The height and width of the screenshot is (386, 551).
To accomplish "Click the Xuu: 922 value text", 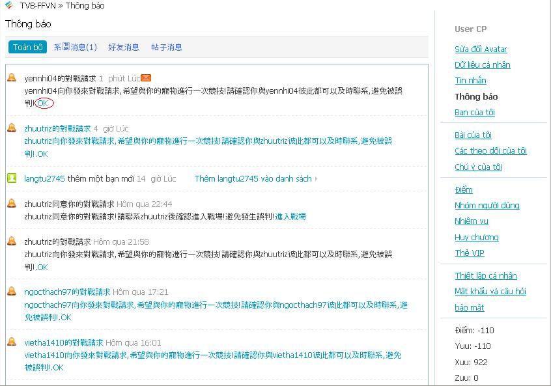I will point(471,362).
